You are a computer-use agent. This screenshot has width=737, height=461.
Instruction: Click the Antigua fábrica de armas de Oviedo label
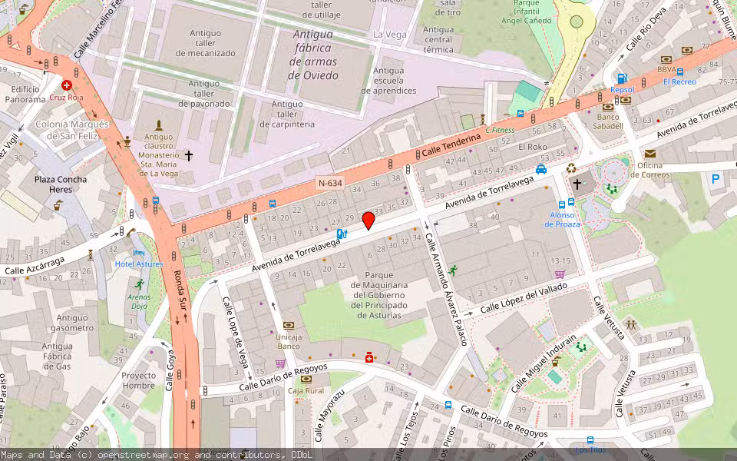pyautogui.click(x=313, y=55)
